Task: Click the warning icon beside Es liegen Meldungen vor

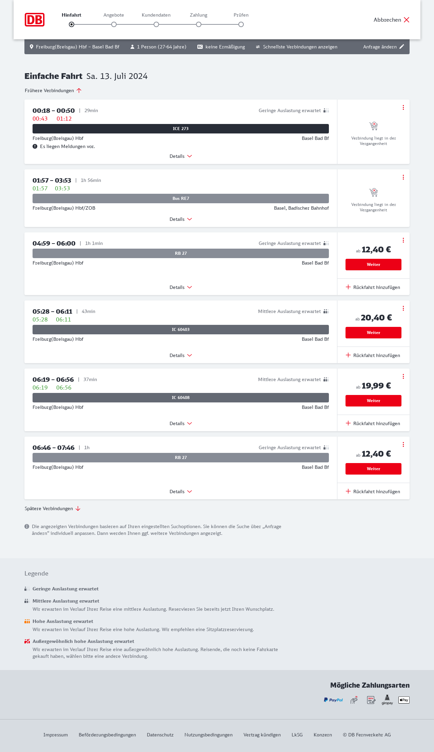Action: [35, 146]
